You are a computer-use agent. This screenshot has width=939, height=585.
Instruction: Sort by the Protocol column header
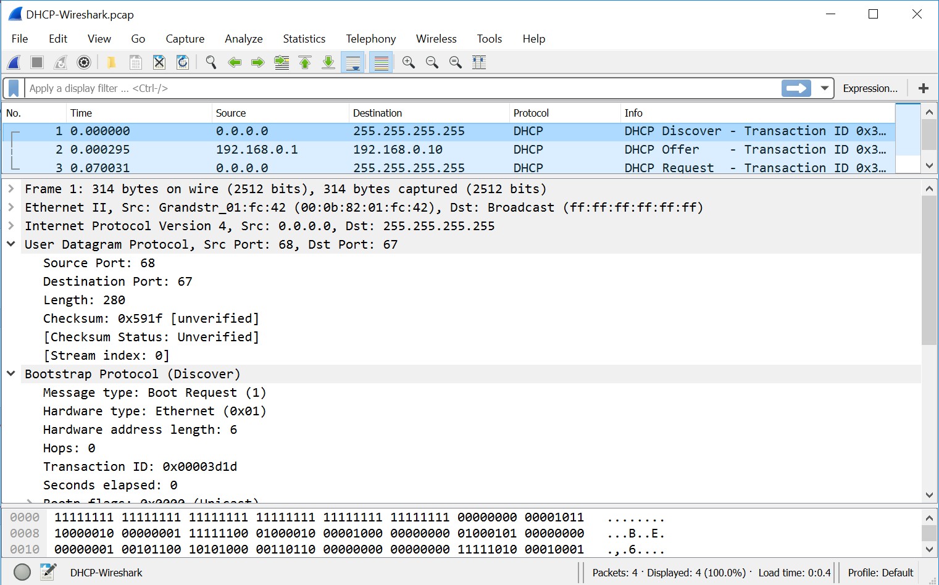point(565,113)
